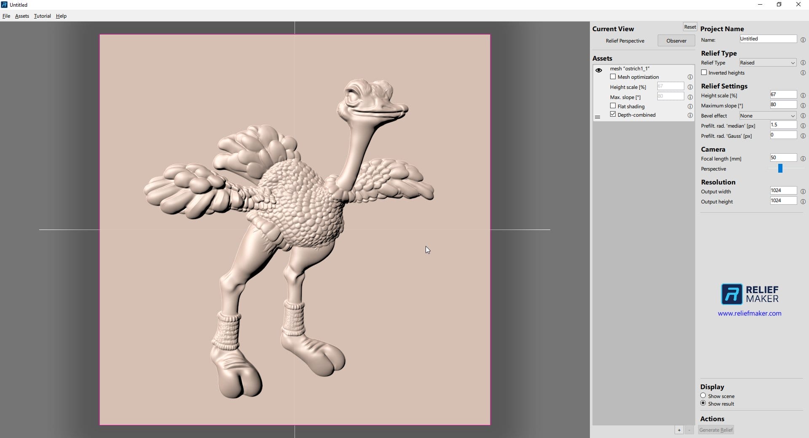Toggle visibility eye icon for ostrich1_1 mesh
The image size is (809, 438).
click(598, 70)
